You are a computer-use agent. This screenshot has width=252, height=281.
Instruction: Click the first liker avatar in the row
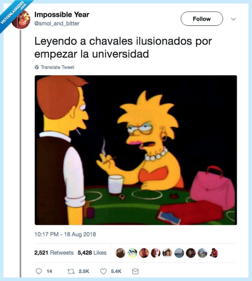[121, 253]
